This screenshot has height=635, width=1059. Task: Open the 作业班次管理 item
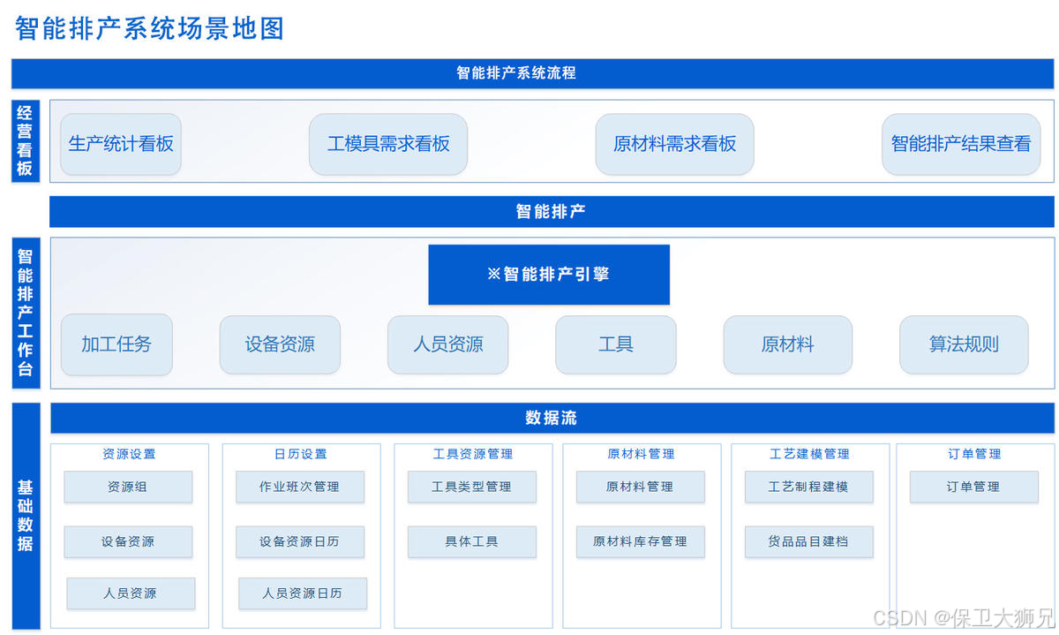(300, 487)
